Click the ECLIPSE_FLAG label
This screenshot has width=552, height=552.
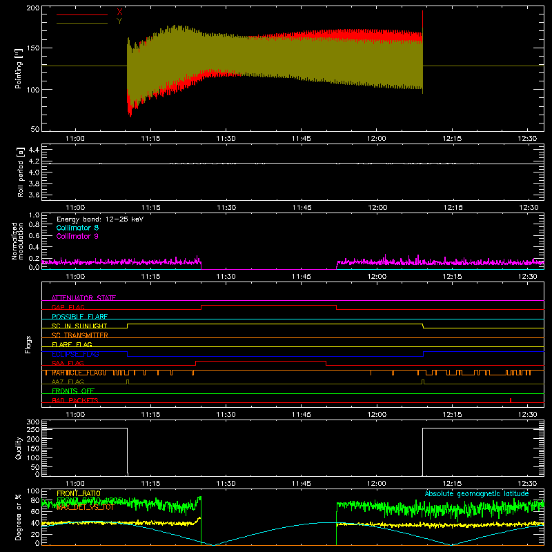click(x=75, y=354)
